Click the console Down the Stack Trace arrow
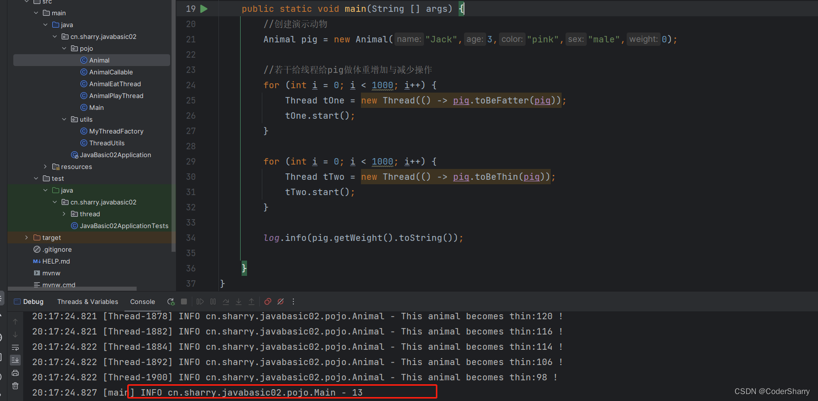818x401 pixels. point(15,334)
